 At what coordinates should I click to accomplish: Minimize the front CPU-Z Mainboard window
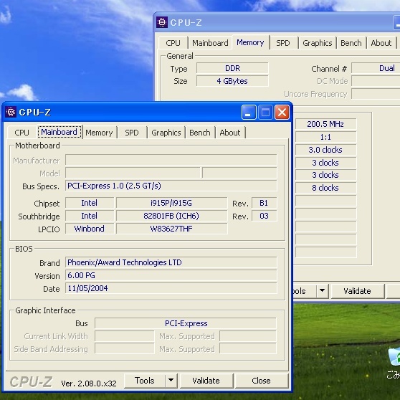249,113
